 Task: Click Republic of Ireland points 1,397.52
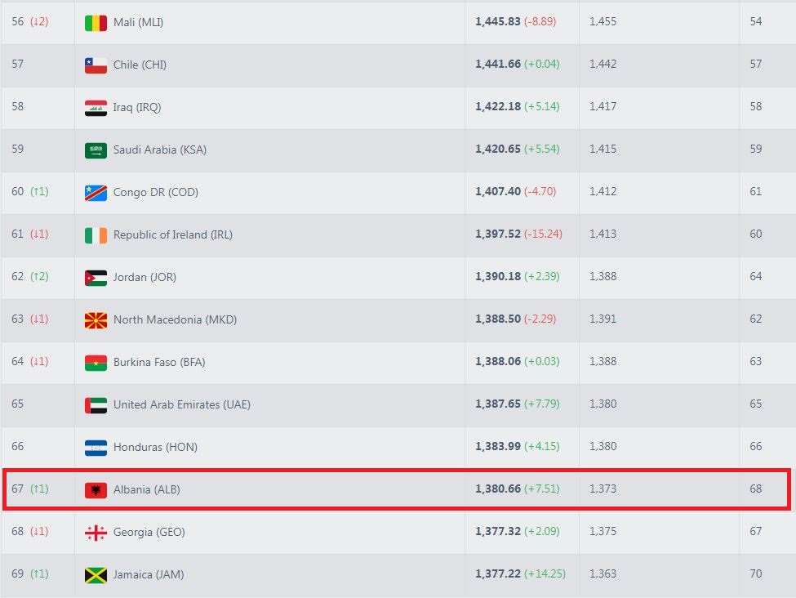[x=498, y=234]
